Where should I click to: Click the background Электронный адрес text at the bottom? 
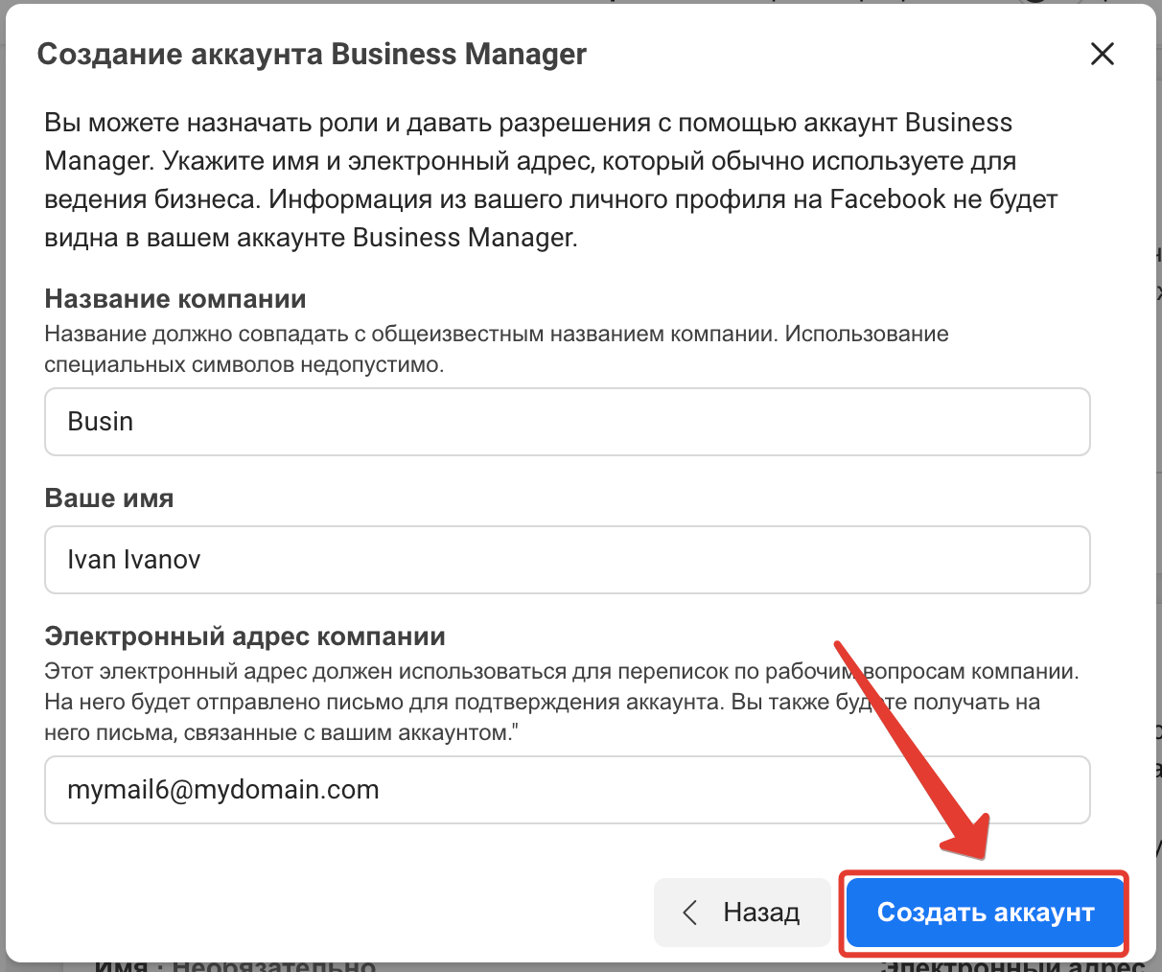point(1016,966)
